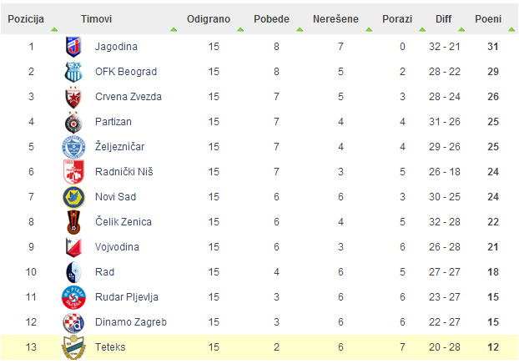The height and width of the screenshot is (364, 519).
Task: Open the Vojvodina team link
Action: (117, 247)
